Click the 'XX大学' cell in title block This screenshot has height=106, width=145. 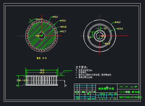128,87
